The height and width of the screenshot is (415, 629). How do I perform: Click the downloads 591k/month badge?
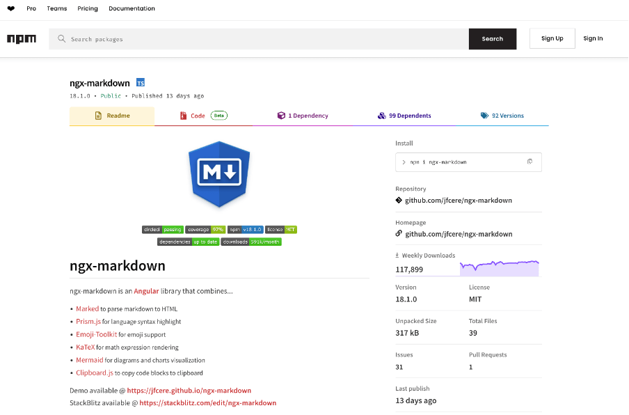[x=251, y=242]
